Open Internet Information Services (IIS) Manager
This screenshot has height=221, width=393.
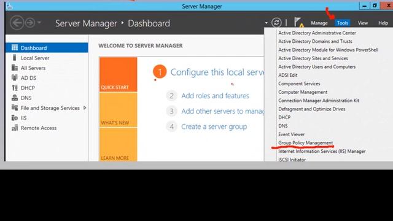(322, 152)
